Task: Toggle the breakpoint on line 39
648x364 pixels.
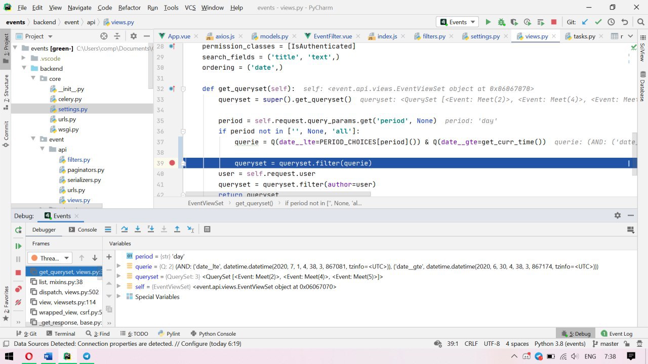Action: point(172,163)
